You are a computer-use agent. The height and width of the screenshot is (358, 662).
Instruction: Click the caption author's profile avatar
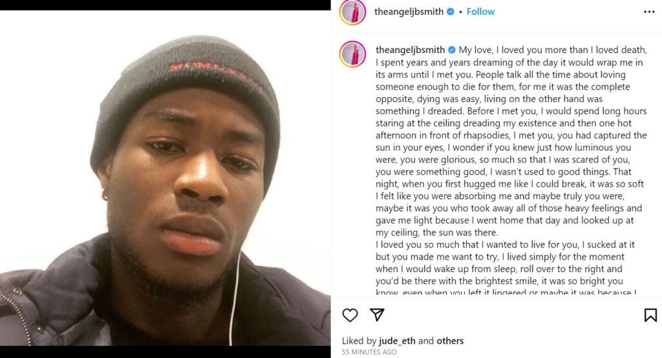point(352,54)
